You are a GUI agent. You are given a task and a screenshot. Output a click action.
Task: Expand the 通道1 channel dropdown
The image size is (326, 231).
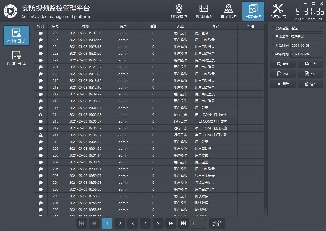click(x=306, y=28)
